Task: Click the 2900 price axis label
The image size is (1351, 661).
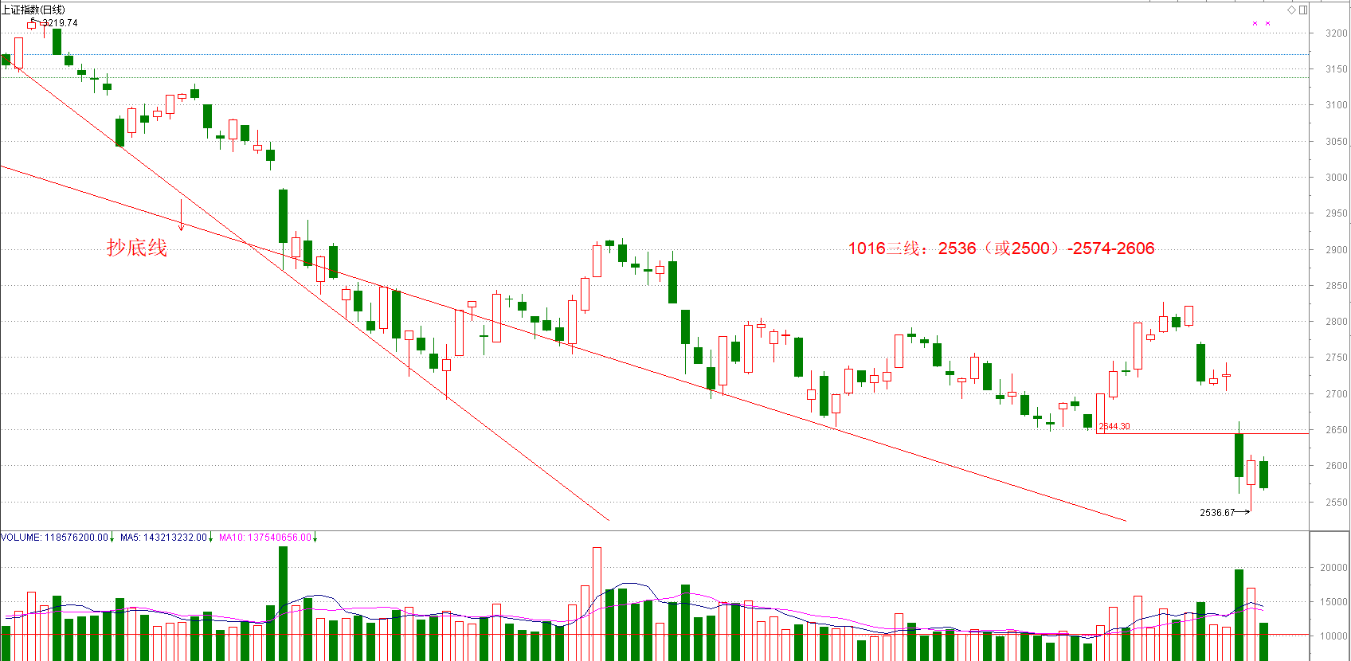Action: pyautogui.click(x=1337, y=250)
